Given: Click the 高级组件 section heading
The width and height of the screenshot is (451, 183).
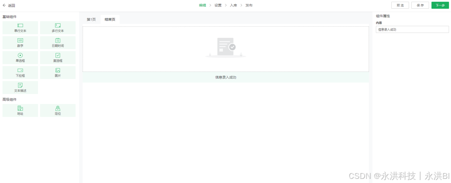Looking at the screenshot, I should coord(10,99).
